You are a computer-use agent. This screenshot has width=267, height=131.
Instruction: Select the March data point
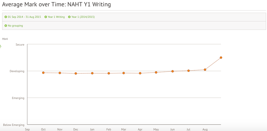click(x=124, y=73)
